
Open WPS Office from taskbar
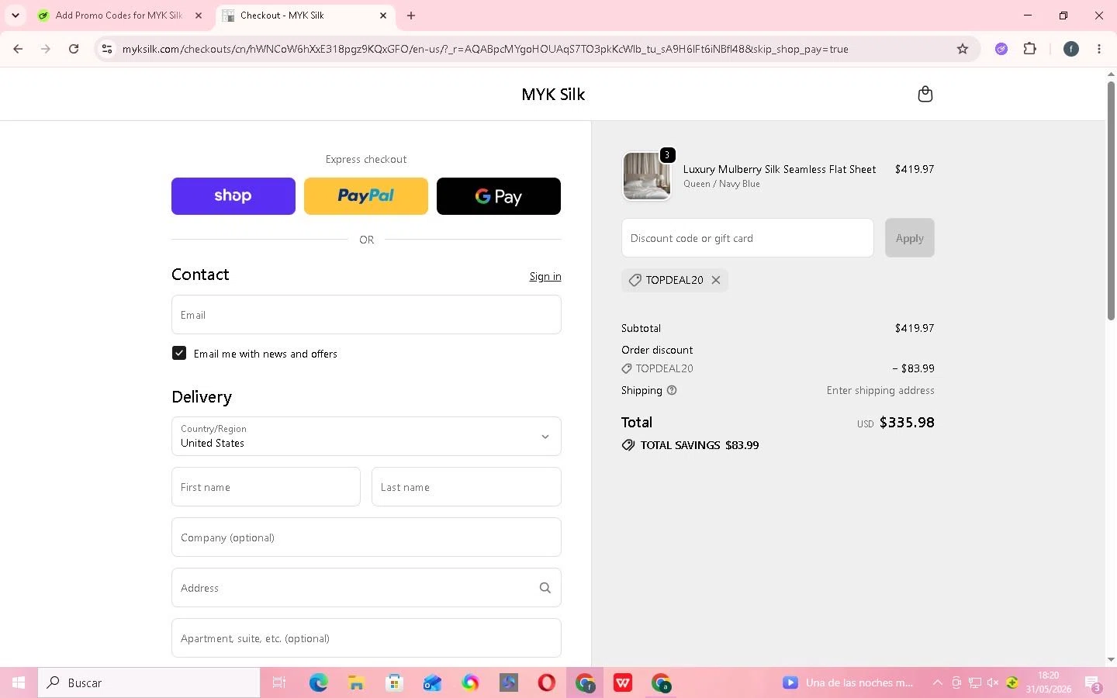[x=623, y=682]
